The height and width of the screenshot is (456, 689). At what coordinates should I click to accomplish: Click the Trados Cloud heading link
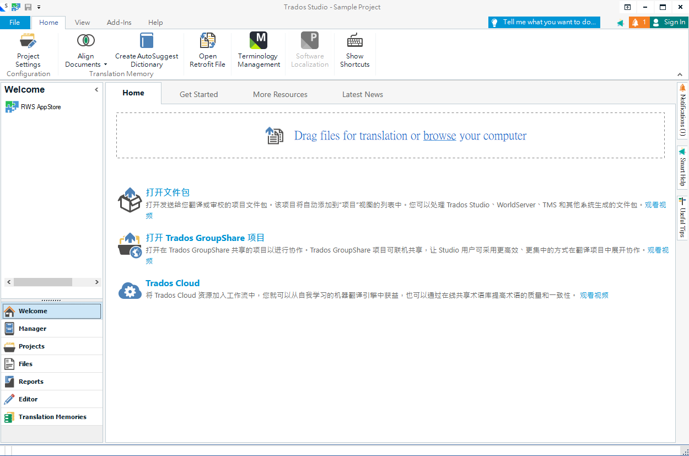coord(173,283)
